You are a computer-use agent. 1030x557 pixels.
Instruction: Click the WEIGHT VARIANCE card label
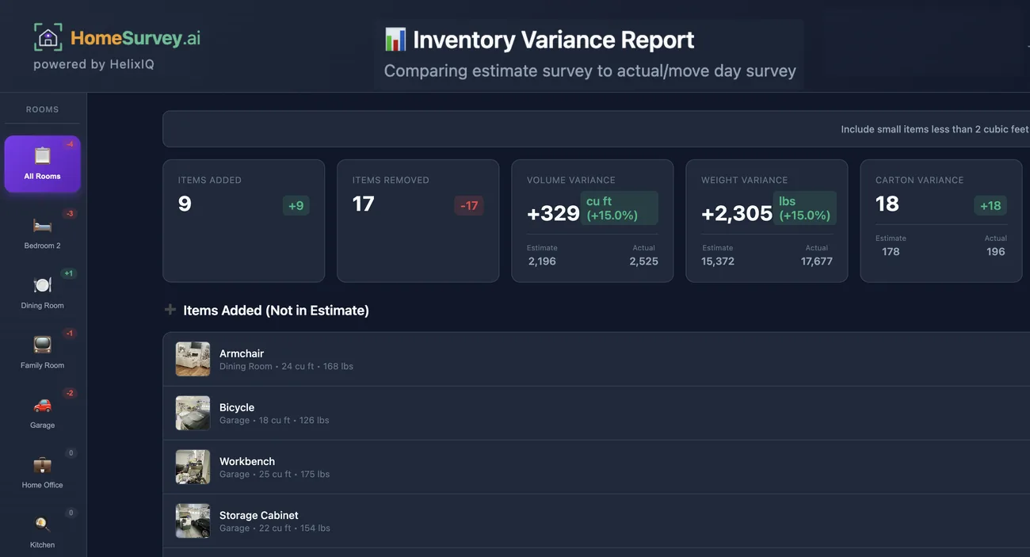coord(745,180)
